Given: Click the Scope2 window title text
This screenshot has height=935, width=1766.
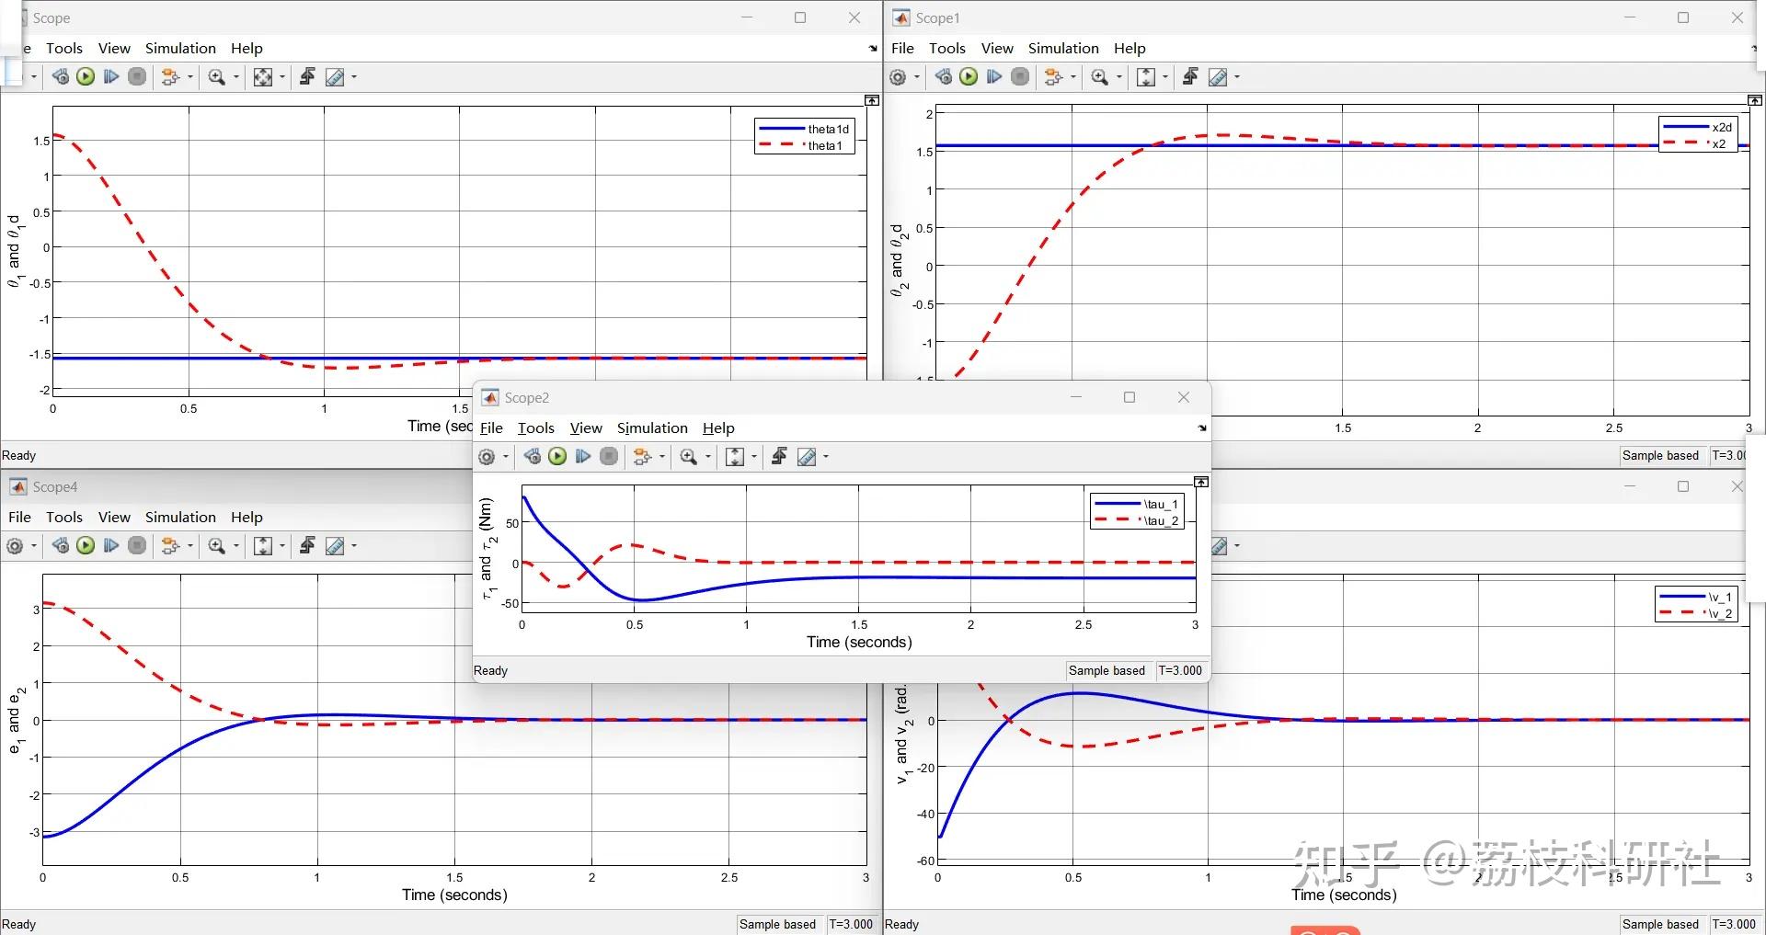Looking at the screenshot, I should [527, 398].
